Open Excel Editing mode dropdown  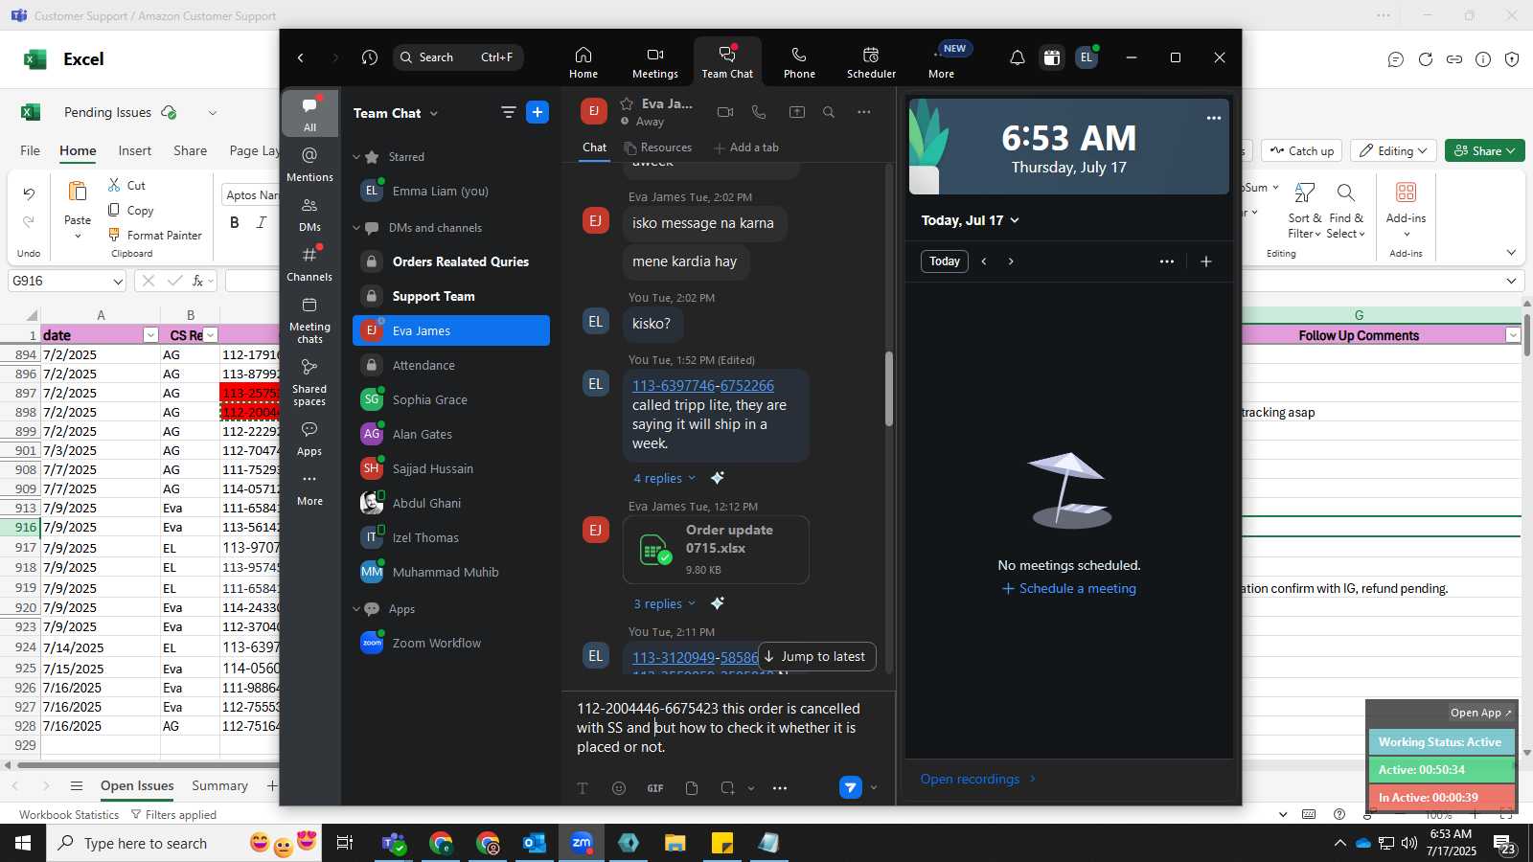[x=1394, y=150]
